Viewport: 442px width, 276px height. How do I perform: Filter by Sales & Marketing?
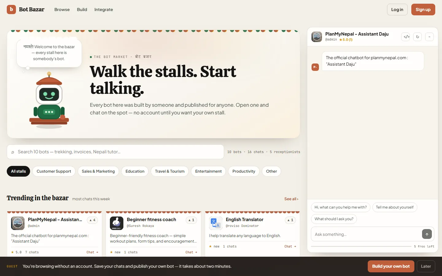(98, 171)
